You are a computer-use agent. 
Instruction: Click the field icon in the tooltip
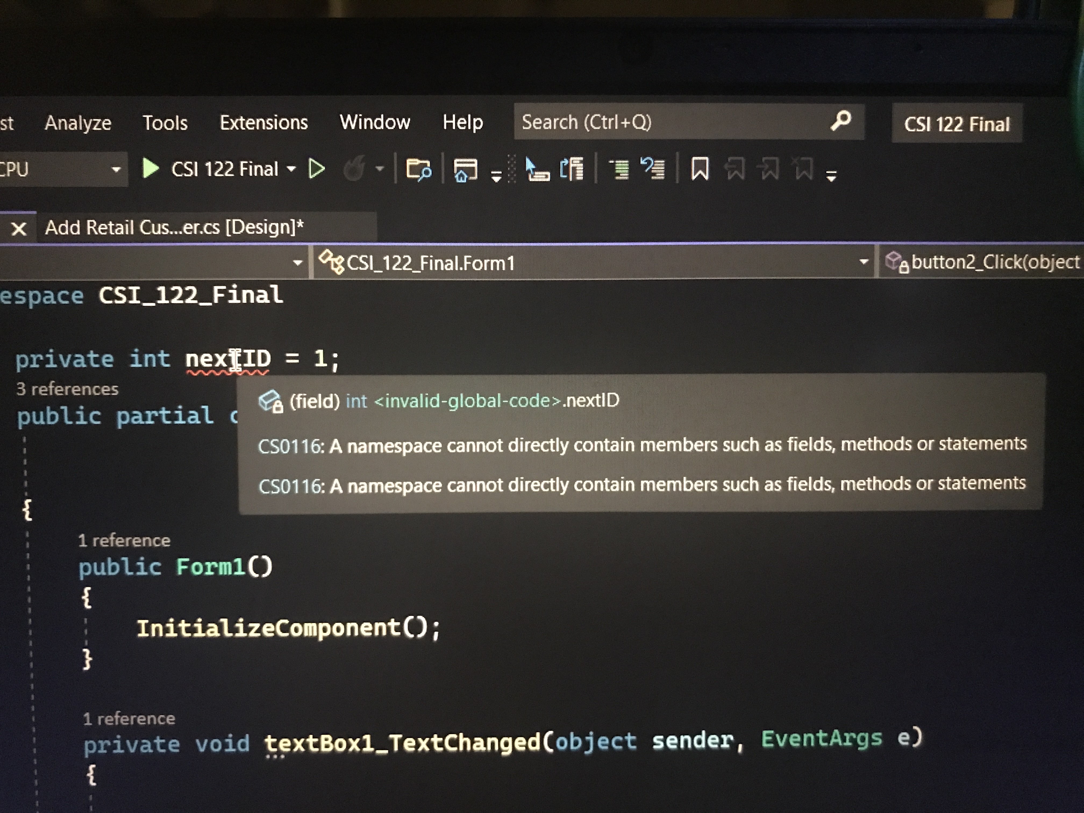pyautogui.click(x=270, y=401)
